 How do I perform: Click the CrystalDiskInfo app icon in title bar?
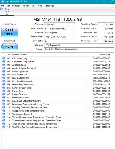click(x=2, y=1)
